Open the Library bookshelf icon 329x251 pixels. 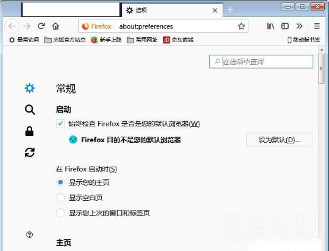click(270, 26)
